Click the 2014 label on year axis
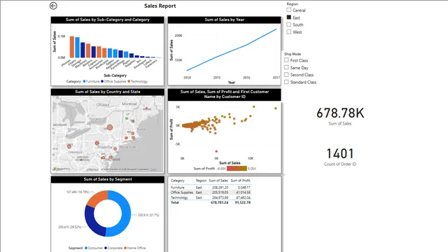This screenshot has width=448, height=252. 187,78
